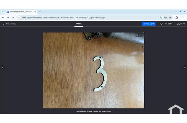The image size is (187, 123).
Task: Select the Photos tab
Action: (79, 24)
